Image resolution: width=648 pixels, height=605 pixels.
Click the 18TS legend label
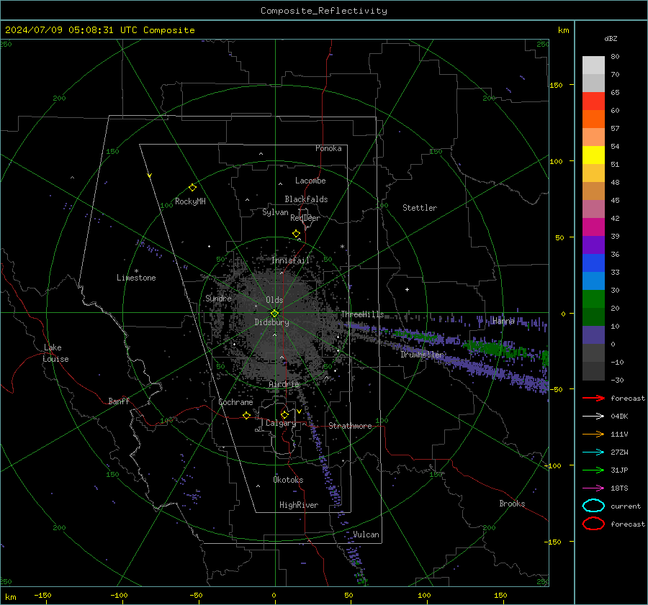coord(619,488)
